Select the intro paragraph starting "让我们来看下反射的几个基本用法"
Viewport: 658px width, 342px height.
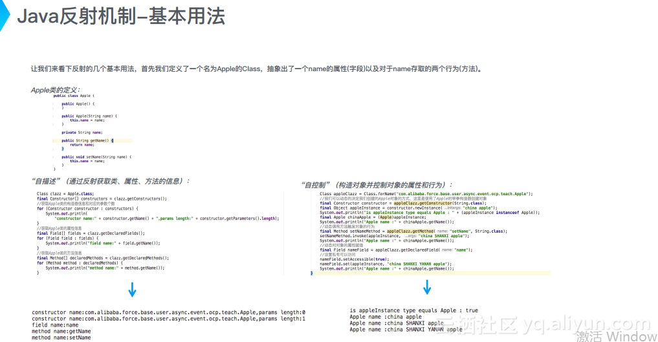click(x=256, y=69)
